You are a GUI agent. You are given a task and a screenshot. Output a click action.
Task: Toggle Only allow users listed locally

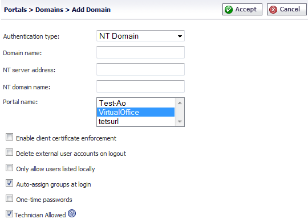[x=10, y=168]
